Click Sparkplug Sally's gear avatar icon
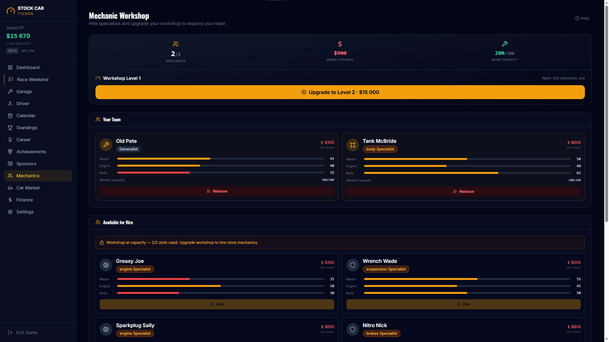This screenshot has width=609, height=342. 106,329
